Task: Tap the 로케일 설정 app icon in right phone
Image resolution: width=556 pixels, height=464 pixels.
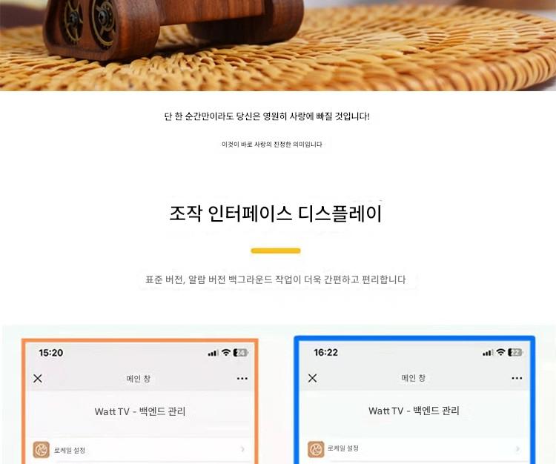Action: point(316,449)
